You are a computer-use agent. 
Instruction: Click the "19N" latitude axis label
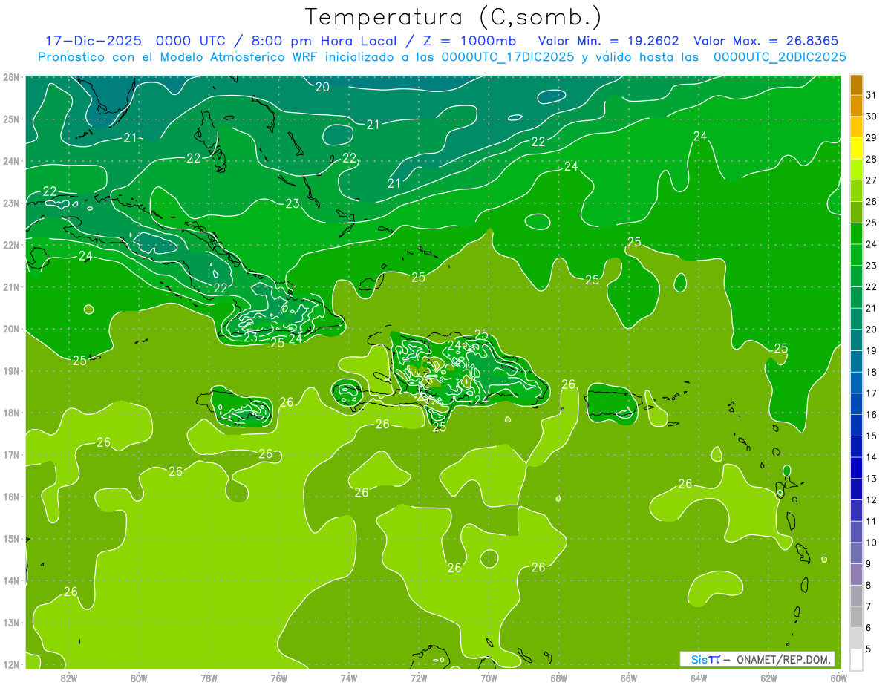click(x=11, y=370)
